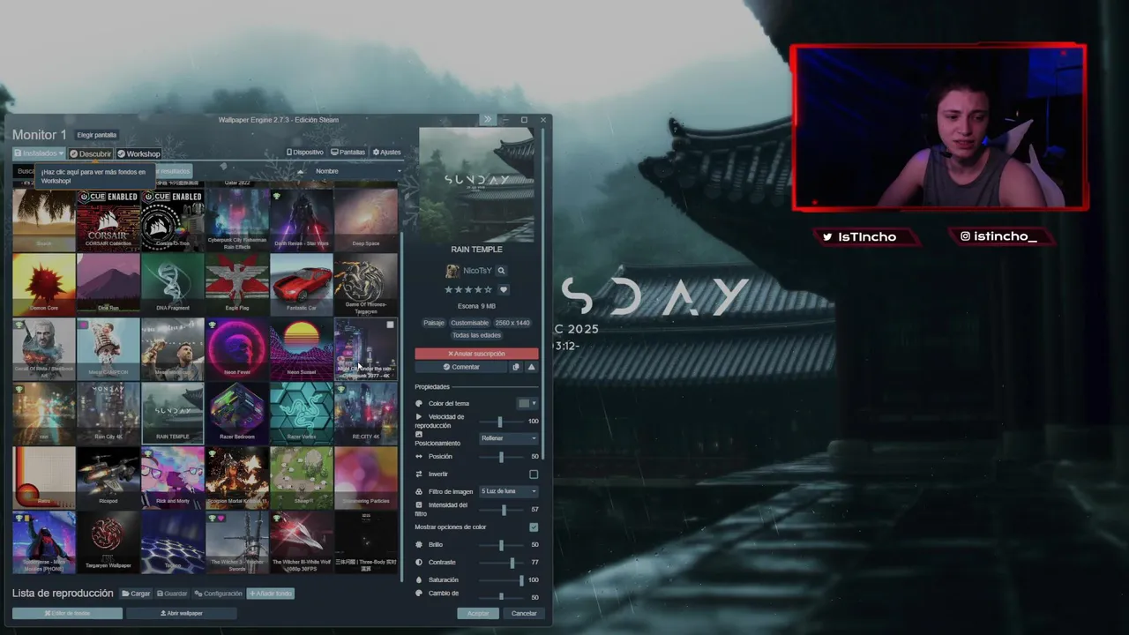The image size is (1129, 635).
Task: Open Ajustes gear settings
Action: pyautogui.click(x=386, y=153)
